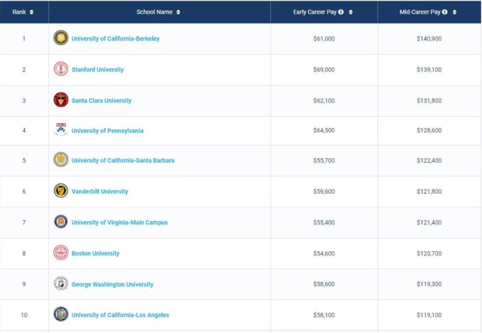Viewport: 482px width, 333px height.
Task: Click the Santa Clara University seal logo
Action: coord(61,100)
